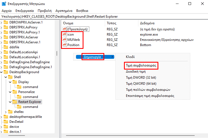
Task: Click the string icon beside Position
Action: tap(64, 45)
